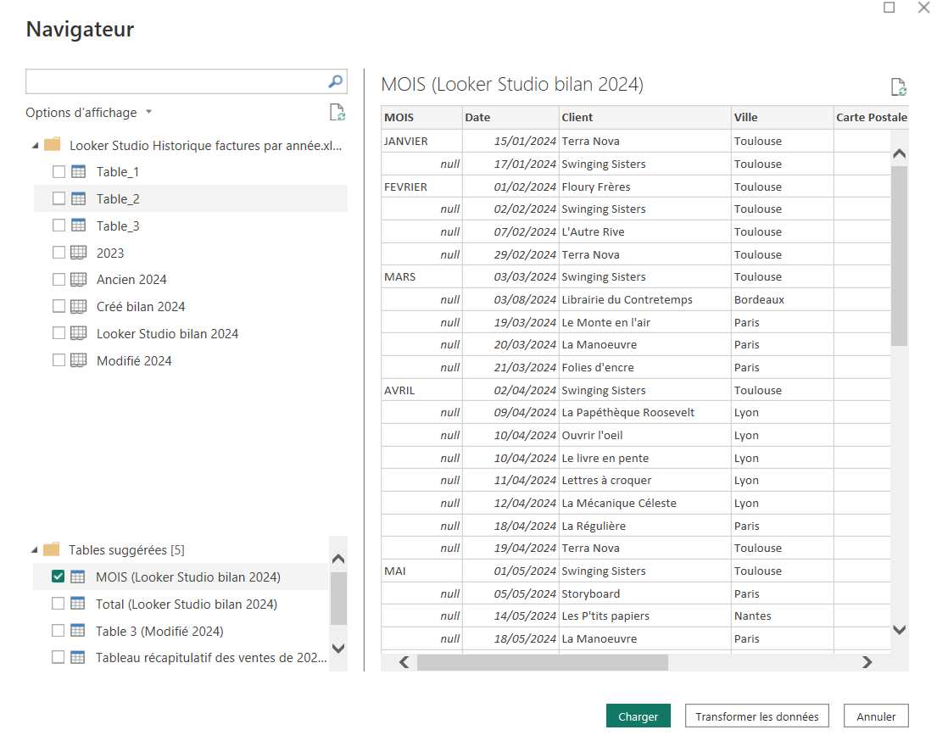937x741 pixels.
Task: Click Total suggested table icon
Action: tap(78, 604)
